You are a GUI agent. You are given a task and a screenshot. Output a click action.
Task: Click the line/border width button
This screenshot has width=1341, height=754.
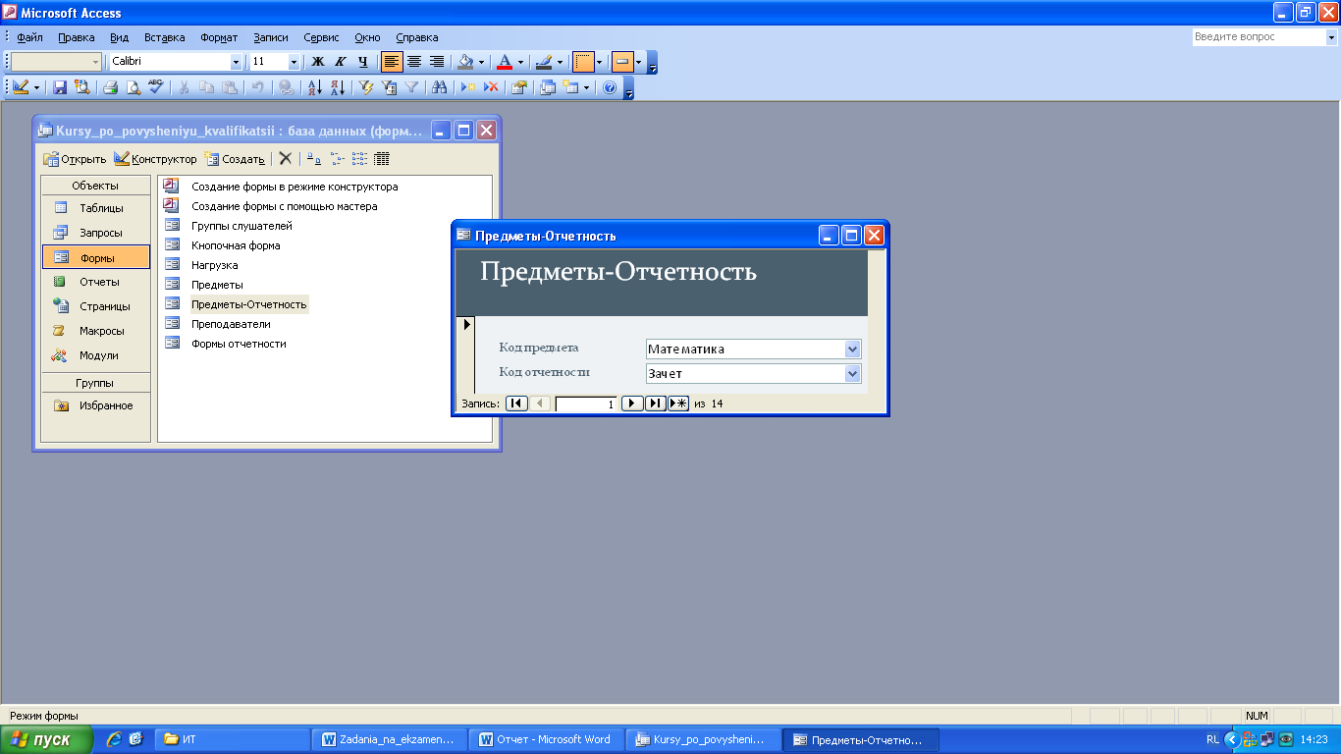584,62
